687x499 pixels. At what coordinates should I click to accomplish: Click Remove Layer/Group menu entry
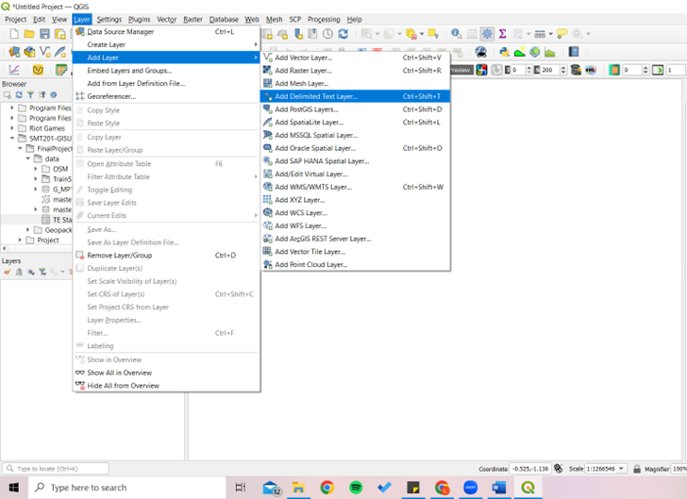pyautogui.click(x=119, y=255)
